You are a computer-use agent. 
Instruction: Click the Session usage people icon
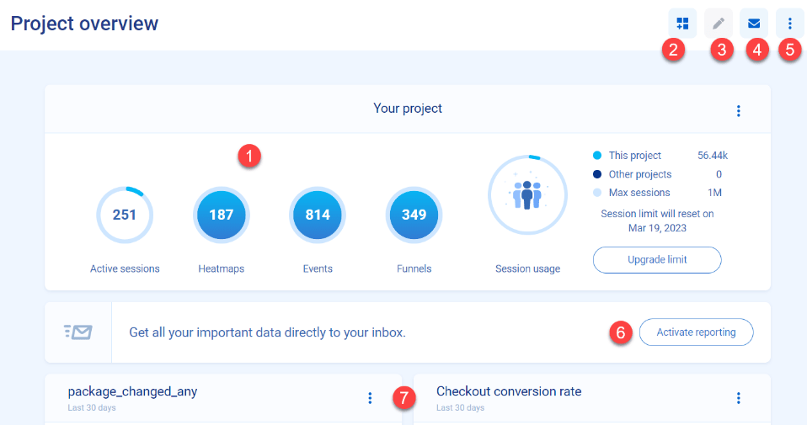pyautogui.click(x=527, y=194)
